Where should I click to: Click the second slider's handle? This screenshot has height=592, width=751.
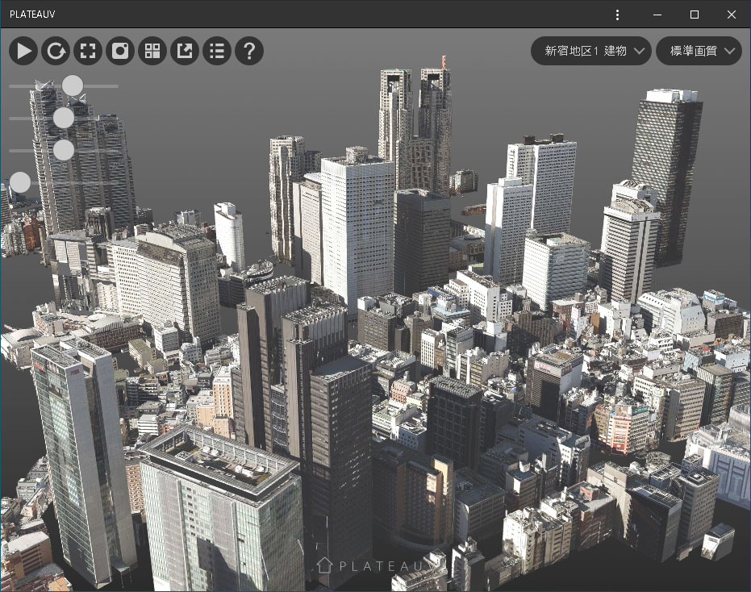tap(64, 118)
